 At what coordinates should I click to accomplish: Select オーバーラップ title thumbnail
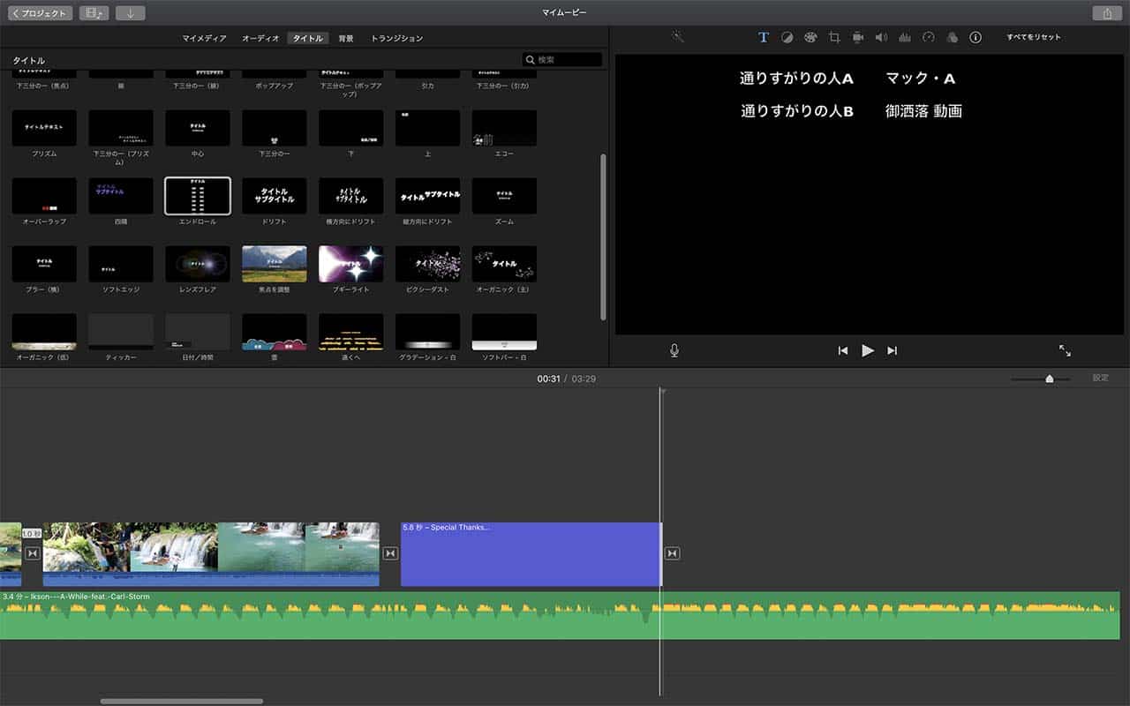(44, 196)
